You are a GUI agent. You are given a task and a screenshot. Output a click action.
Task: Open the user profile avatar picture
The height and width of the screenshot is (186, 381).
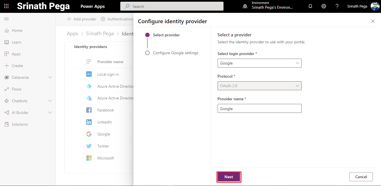tap(375, 6)
